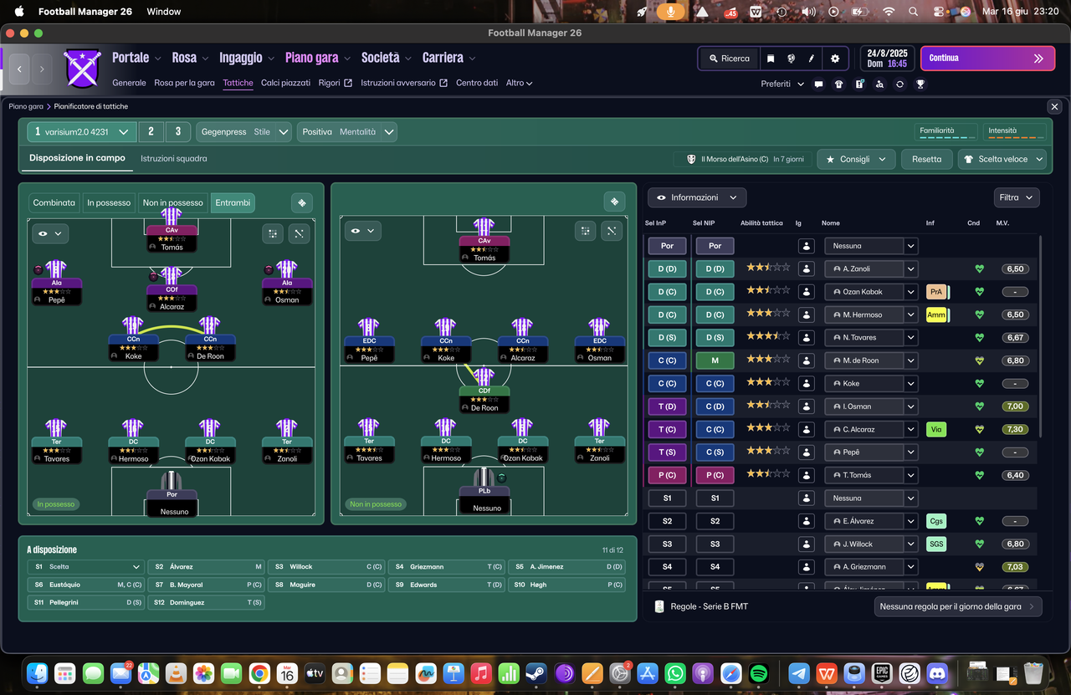Click the circular refresh arrows icon
This screenshot has width=1071, height=695.
pyautogui.click(x=899, y=84)
